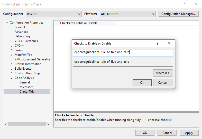Image resolution: width=202 pixels, height=139 pixels.
Task: Select Custom Build Step in the tree
Action: [x=27, y=73]
